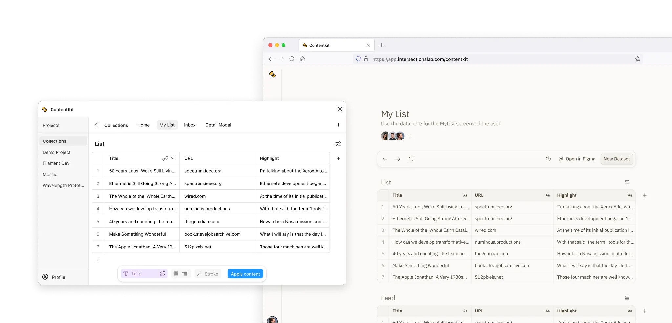Click the filter settings icon beside List
Viewport: 672px width, 323px height.
[338, 144]
